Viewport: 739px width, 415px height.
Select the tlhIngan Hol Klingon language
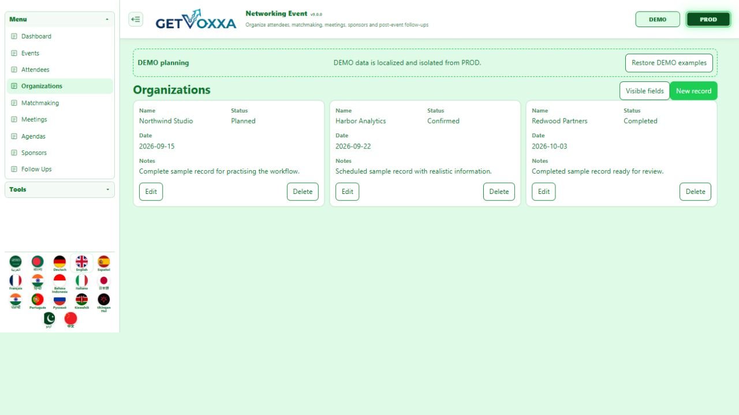[x=103, y=302]
